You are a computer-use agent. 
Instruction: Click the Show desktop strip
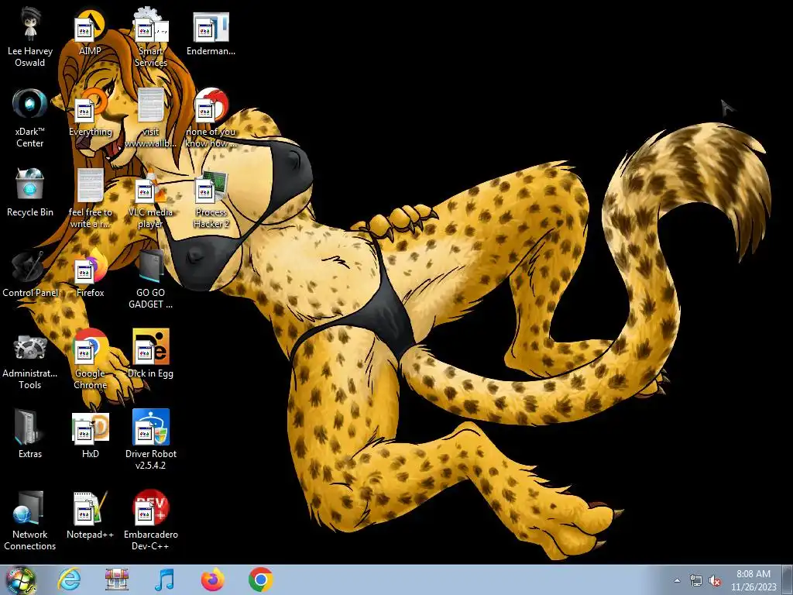click(788, 580)
